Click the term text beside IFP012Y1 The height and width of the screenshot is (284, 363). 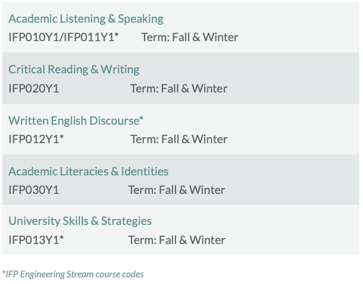click(x=179, y=139)
